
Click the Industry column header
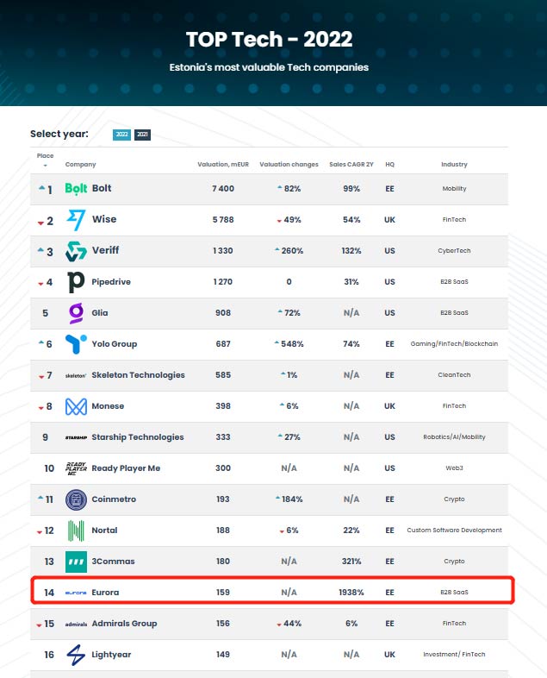454,165
